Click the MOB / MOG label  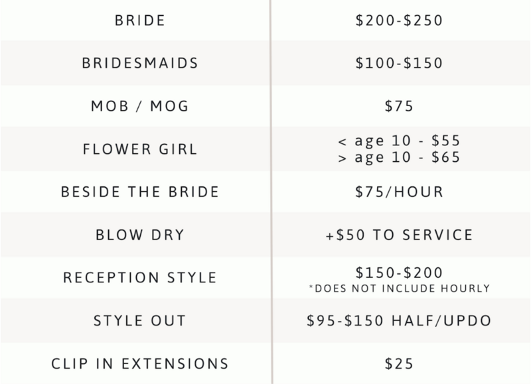tap(140, 106)
